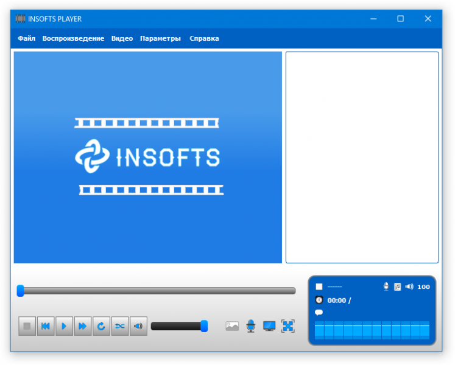Screen dimensions: 455x365
Task: Click the volume slider handle
Action: (204, 326)
